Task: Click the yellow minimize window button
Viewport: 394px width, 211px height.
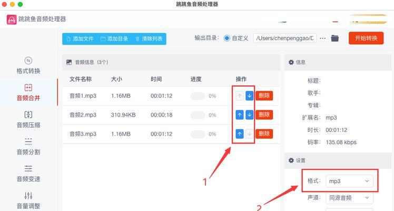Action: [12, 4]
